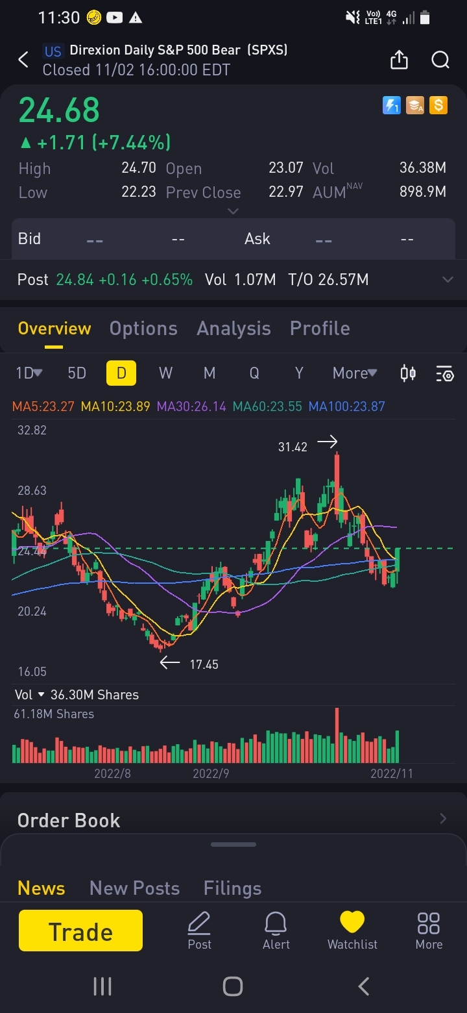Open the search magnifier icon
Image resolution: width=467 pixels, height=1013 pixels.
coord(440,60)
